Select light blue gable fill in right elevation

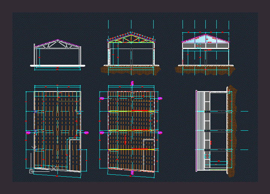205,39
